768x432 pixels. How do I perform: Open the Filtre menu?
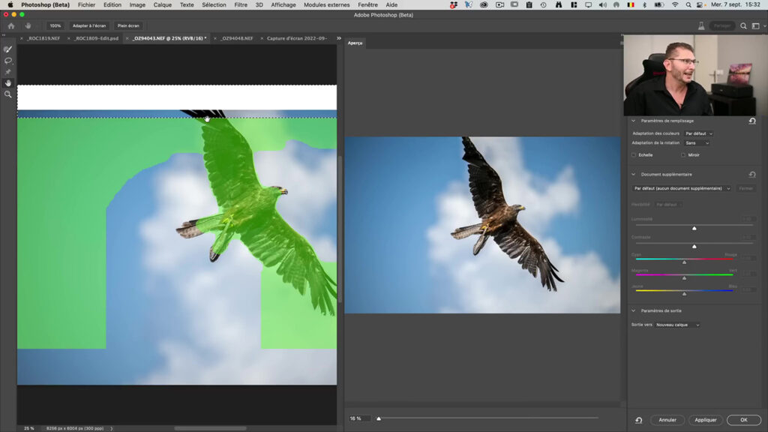tap(241, 5)
